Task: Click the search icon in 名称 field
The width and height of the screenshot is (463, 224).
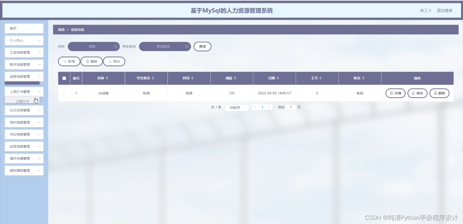Action: pyautogui.click(x=116, y=47)
